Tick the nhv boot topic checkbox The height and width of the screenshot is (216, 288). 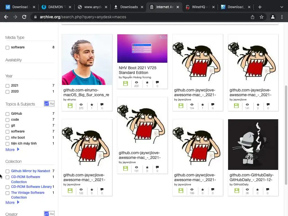pos(7,138)
